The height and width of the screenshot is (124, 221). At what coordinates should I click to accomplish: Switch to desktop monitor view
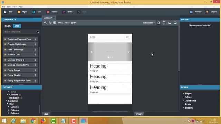tap(175, 23)
